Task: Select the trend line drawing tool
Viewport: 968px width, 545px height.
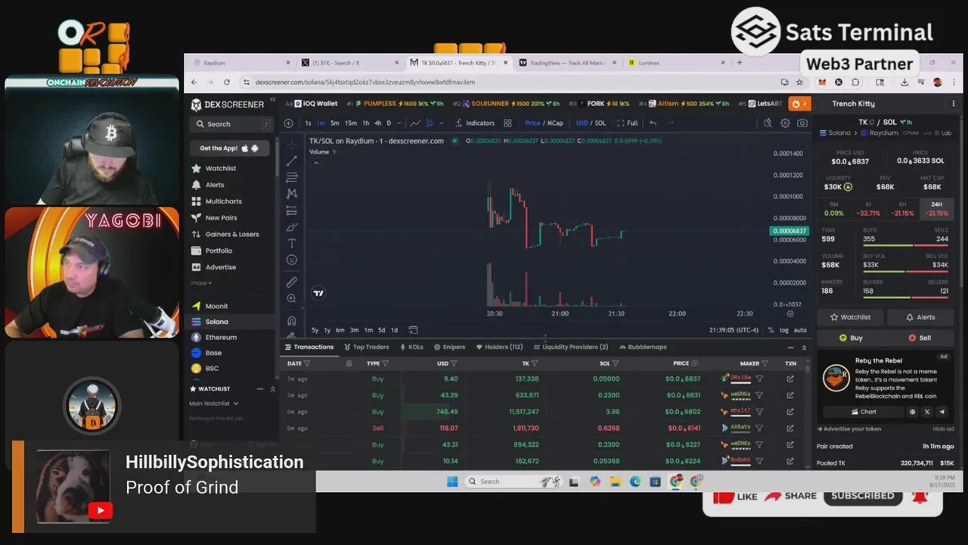Action: pos(292,160)
